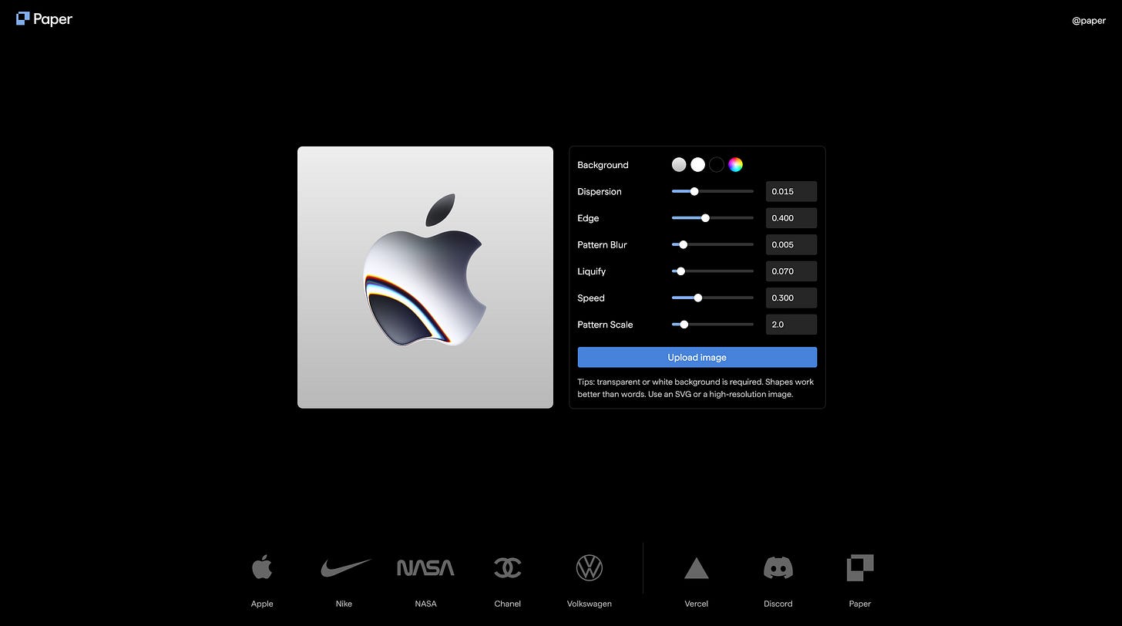The image size is (1122, 626).
Task: Click the Pattern Blur slider handle
Action: coord(684,244)
